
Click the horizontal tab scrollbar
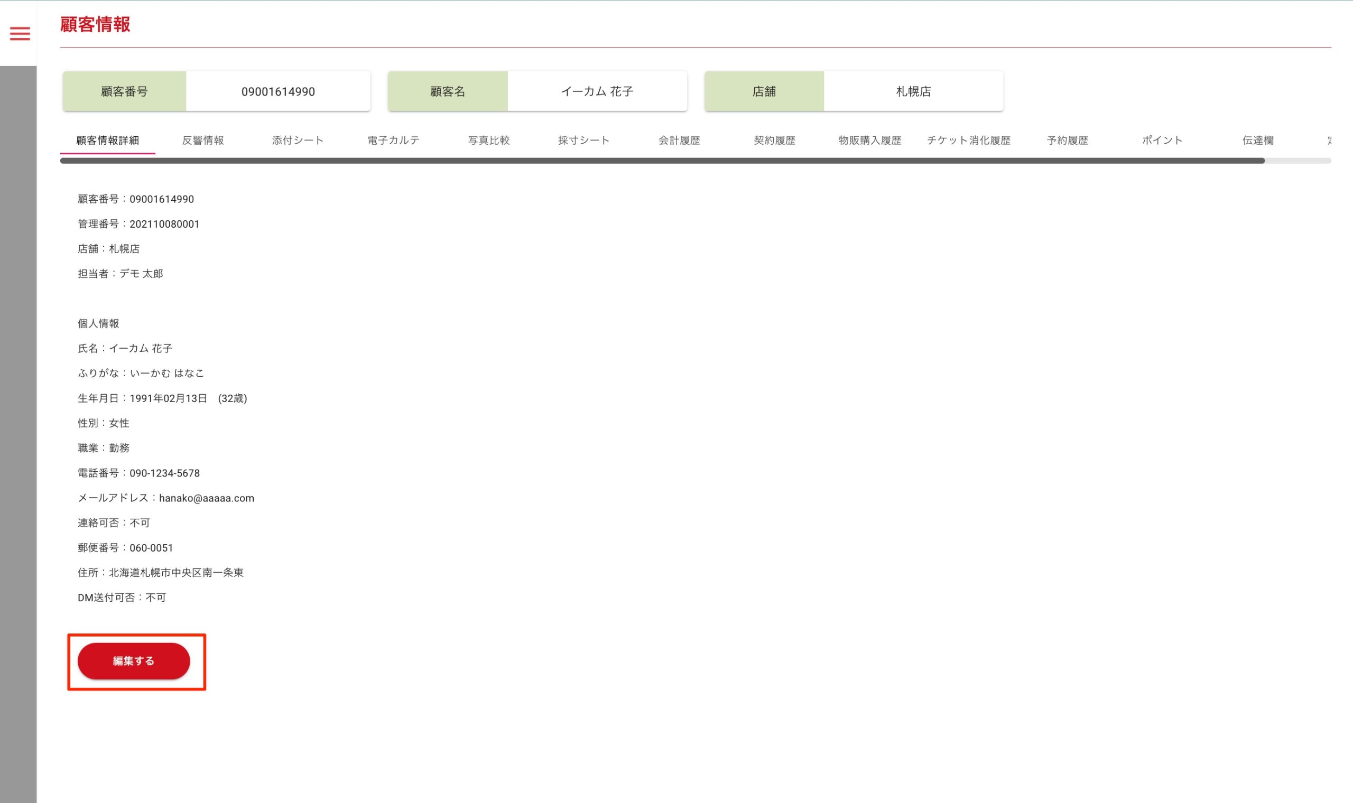[x=662, y=161]
